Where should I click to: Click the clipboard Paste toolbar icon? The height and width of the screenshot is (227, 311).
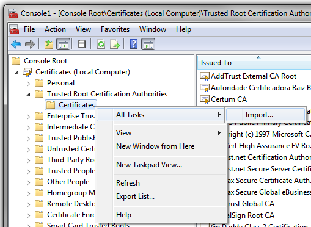[82, 44]
